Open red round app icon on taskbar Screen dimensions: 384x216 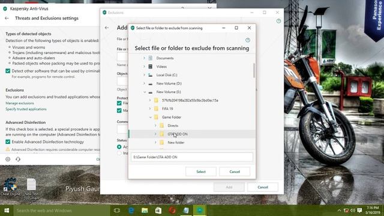[x=172, y=211]
